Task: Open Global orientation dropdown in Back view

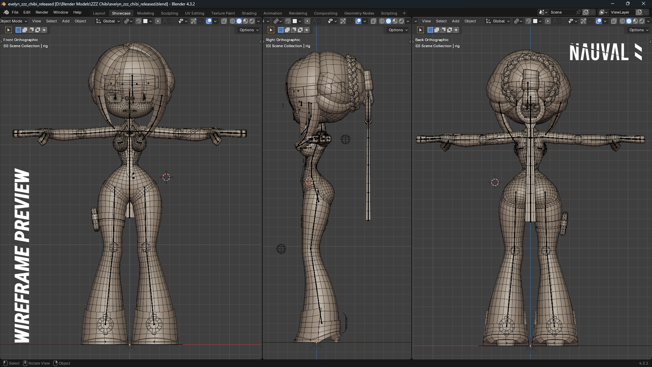Action: [498, 21]
